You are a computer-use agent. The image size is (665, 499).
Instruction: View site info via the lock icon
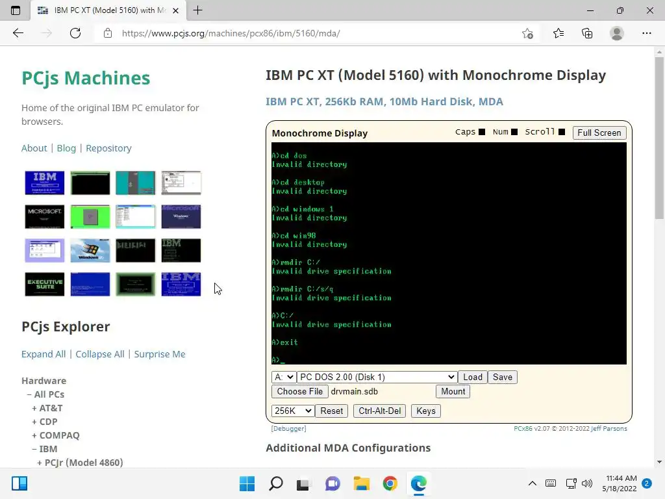[108, 33]
